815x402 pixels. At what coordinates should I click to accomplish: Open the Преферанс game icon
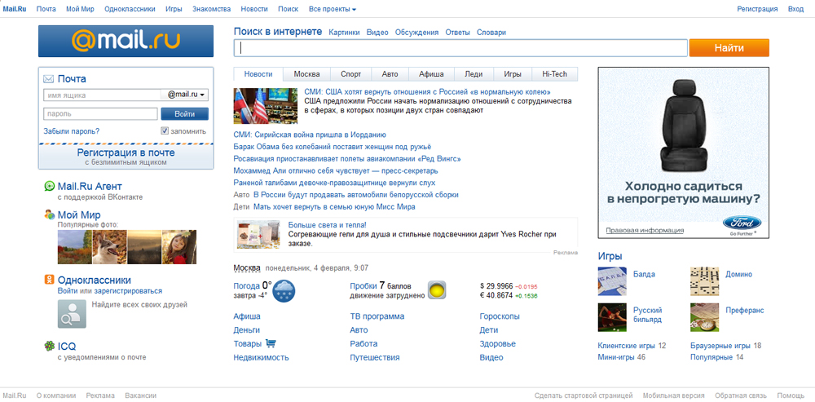704,317
